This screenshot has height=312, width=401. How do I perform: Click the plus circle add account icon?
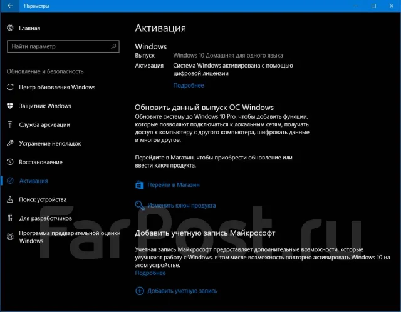[140, 291]
